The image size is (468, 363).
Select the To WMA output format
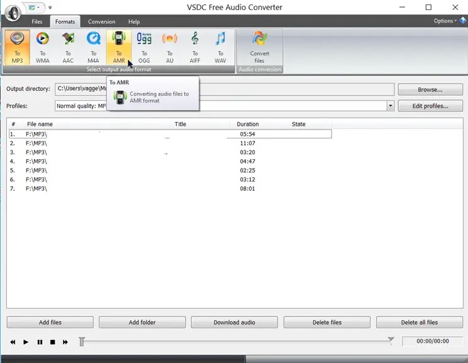43,47
